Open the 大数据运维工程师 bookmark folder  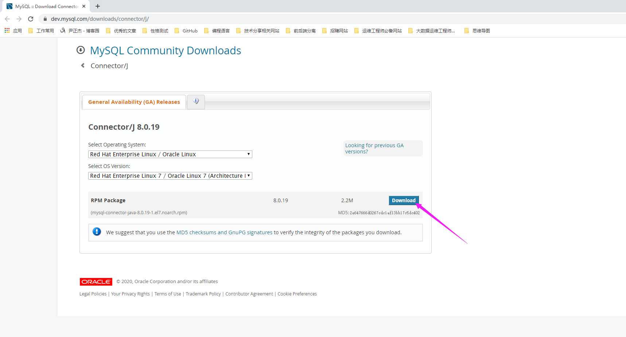[432, 31]
